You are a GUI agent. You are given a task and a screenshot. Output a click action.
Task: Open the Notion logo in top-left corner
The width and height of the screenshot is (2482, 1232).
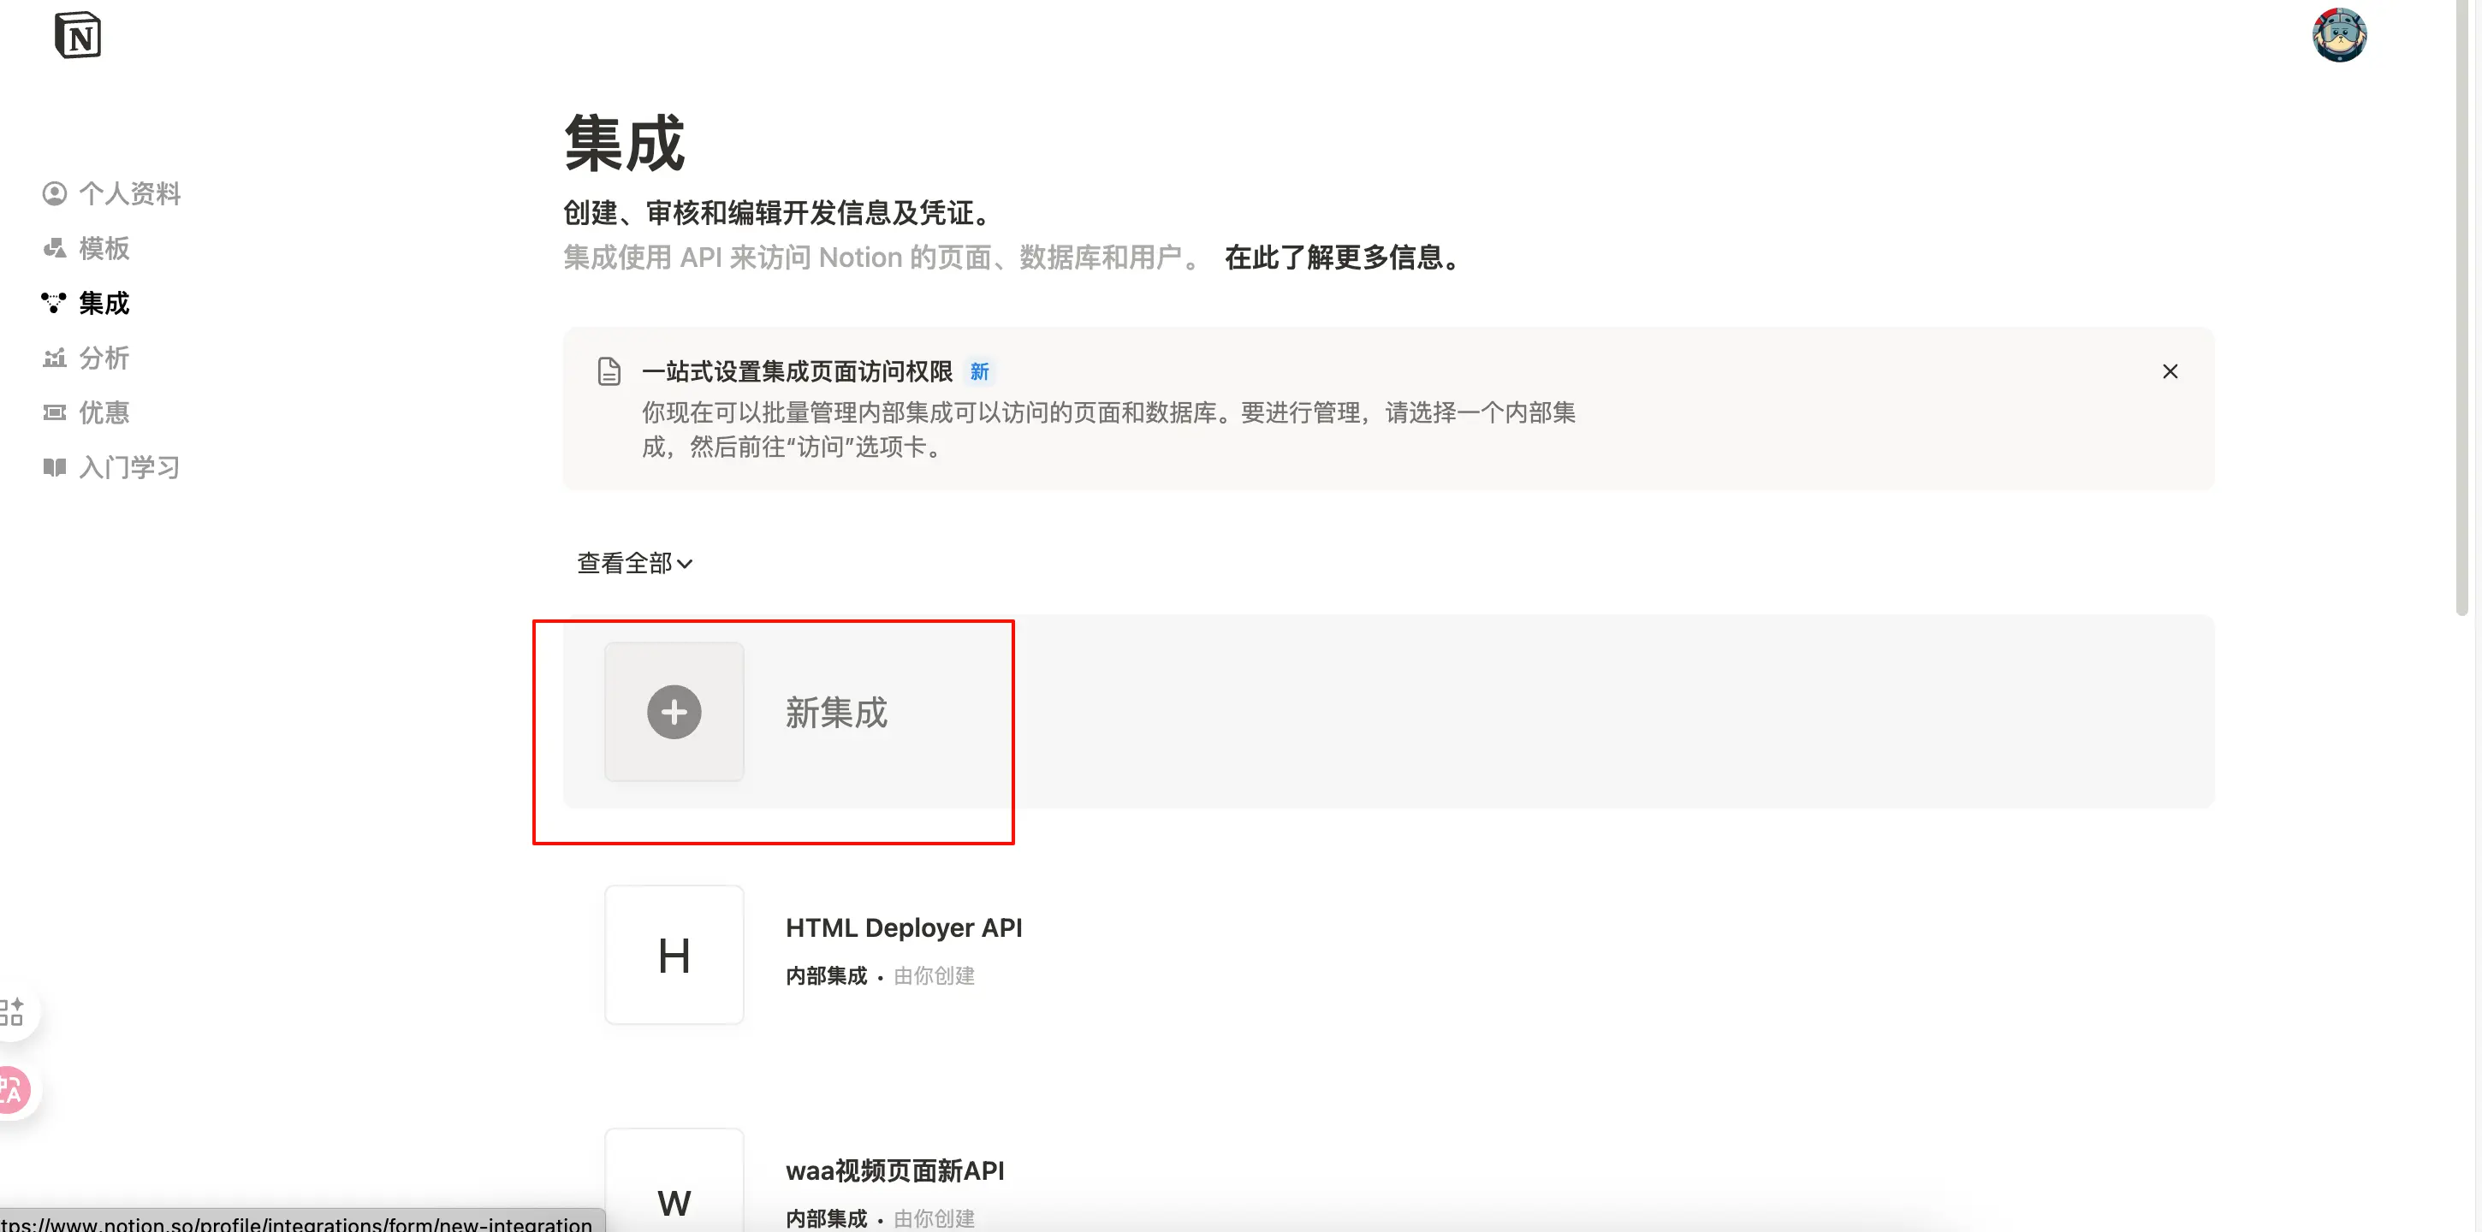click(x=78, y=35)
